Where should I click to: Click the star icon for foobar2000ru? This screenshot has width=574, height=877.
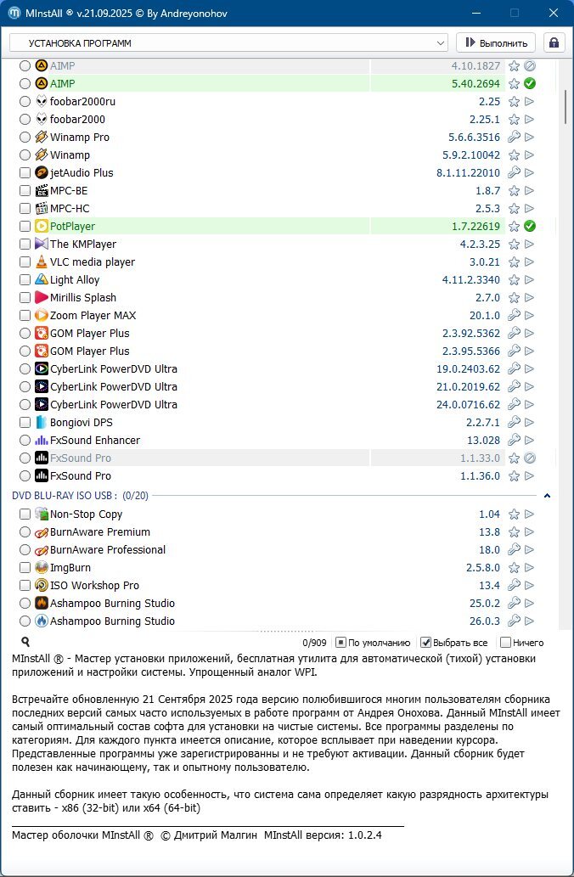click(514, 102)
